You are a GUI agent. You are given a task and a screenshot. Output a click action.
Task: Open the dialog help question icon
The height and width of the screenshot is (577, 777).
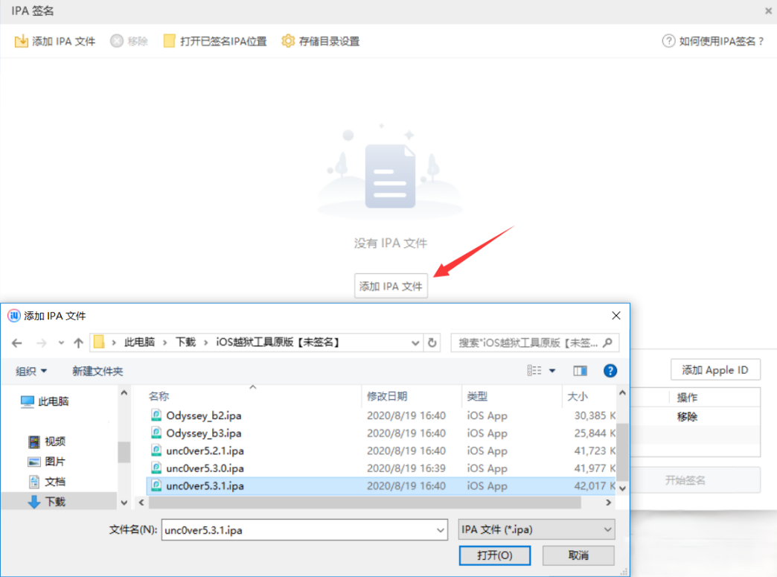[610, 371]
